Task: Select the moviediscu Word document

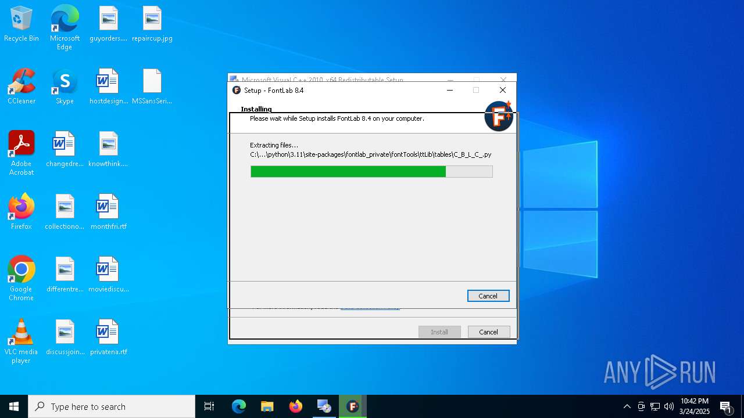Action: point(108,275)
